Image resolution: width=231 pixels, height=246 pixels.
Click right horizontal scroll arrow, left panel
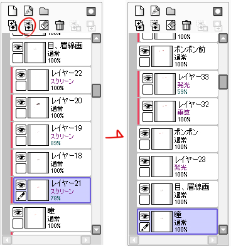(86, 240)
